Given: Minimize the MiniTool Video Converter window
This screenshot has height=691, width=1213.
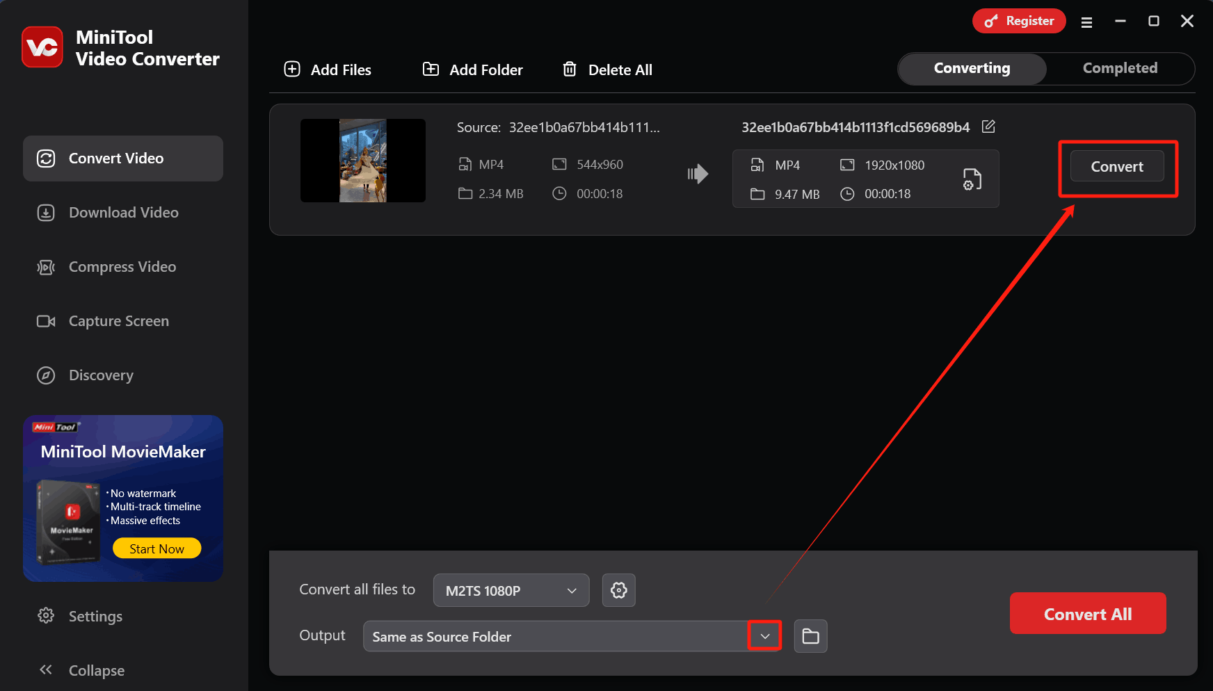Looking at the screenshot, I should pyautogui.click(x=1120, y=21).
